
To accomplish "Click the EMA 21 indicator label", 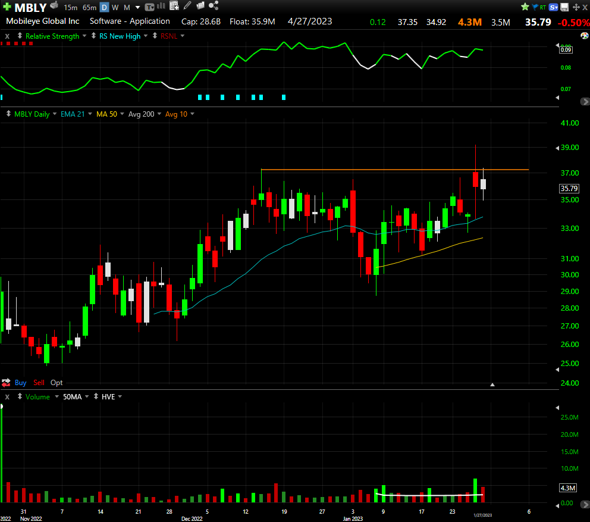I will [x=73, y=114].
